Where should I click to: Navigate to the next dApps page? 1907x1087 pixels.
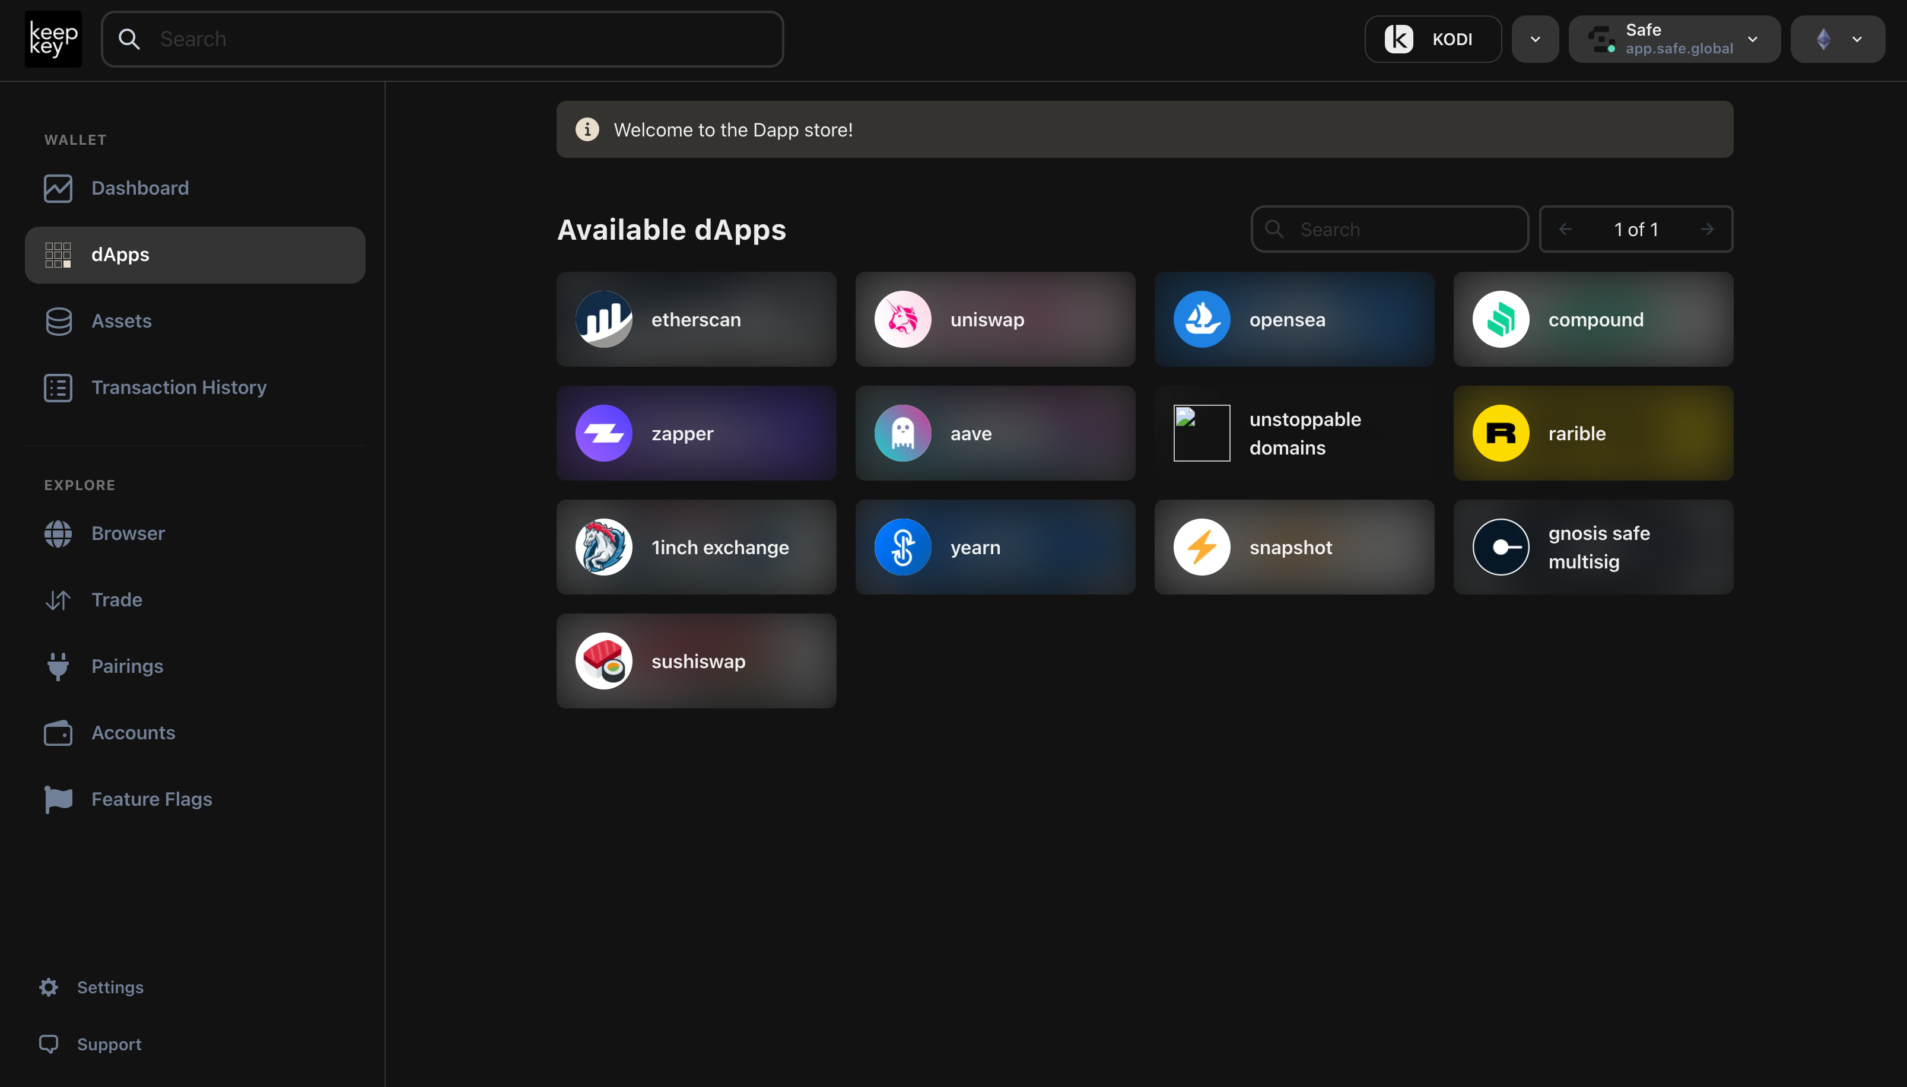(1706, 228)
